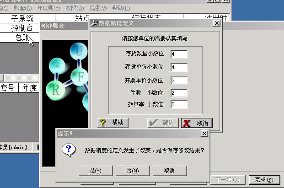
Task: Open the 权限(O) menu
Action: (75, 8)
